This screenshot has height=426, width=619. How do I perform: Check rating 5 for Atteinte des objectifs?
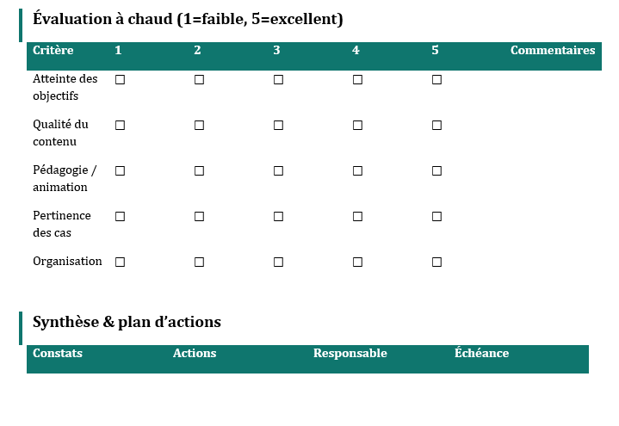click(436, 79)
